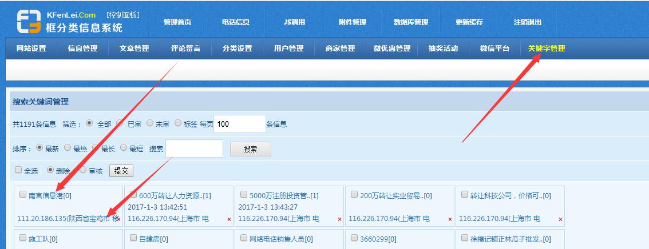649x249 pixels.
Task: Open the 南宫信息港 keyword link
Action: (49, 195)
